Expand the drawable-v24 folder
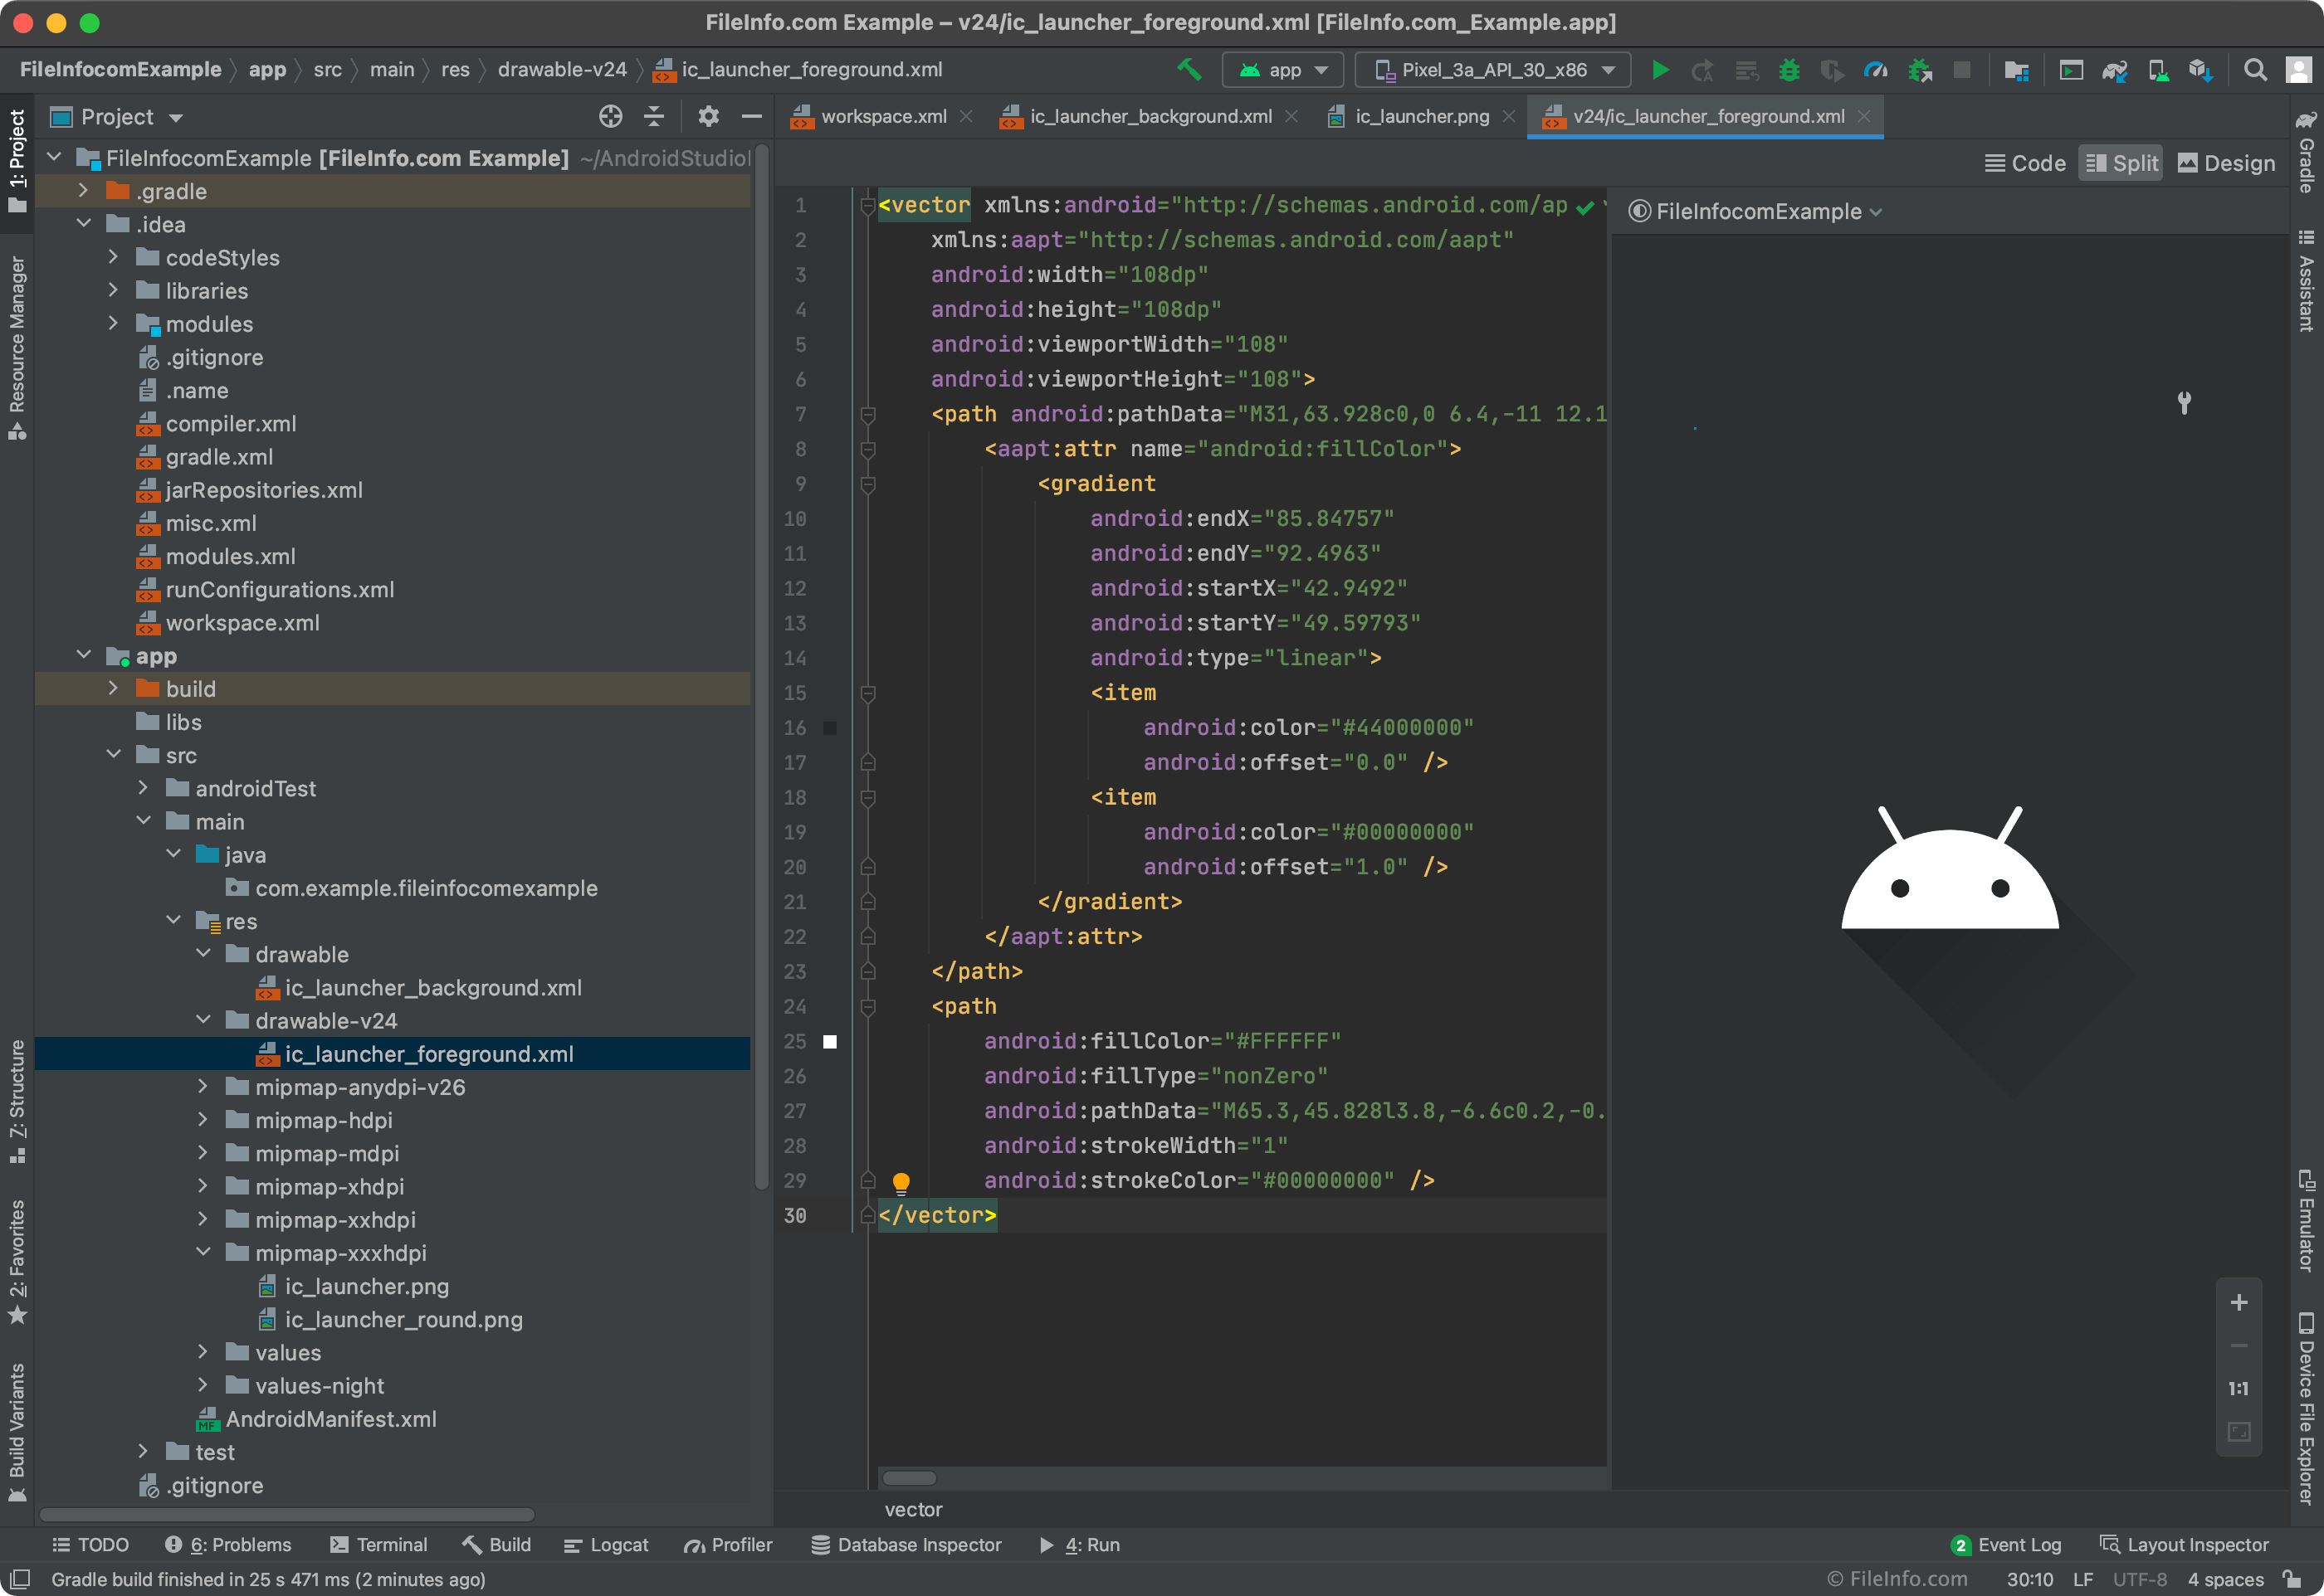Viewport: 2324px width, 1596px height. [x=199, y=1020]
